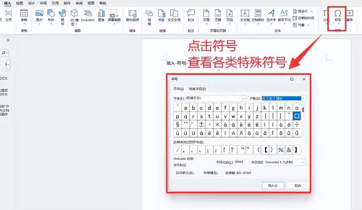This screenshot has width=362, height=210.
Task: Click the 书签 (Bookmark) icon
Action: (161, 16)
